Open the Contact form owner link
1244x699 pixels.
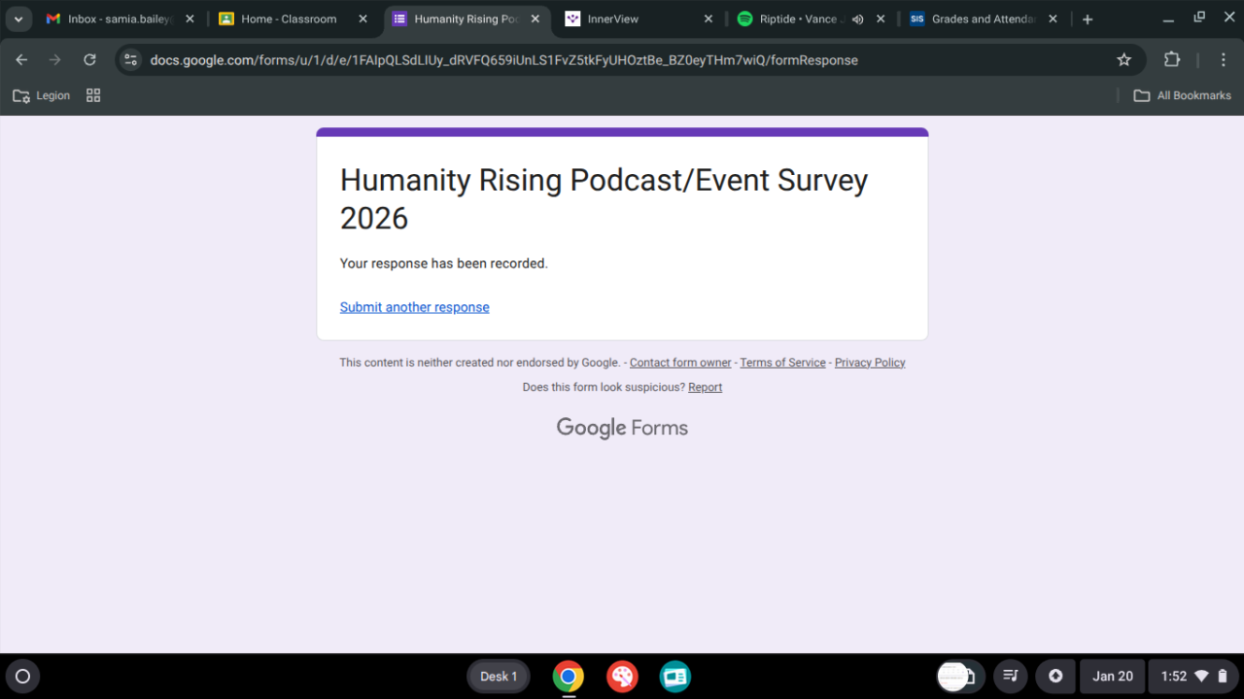(x=680, y=363)
